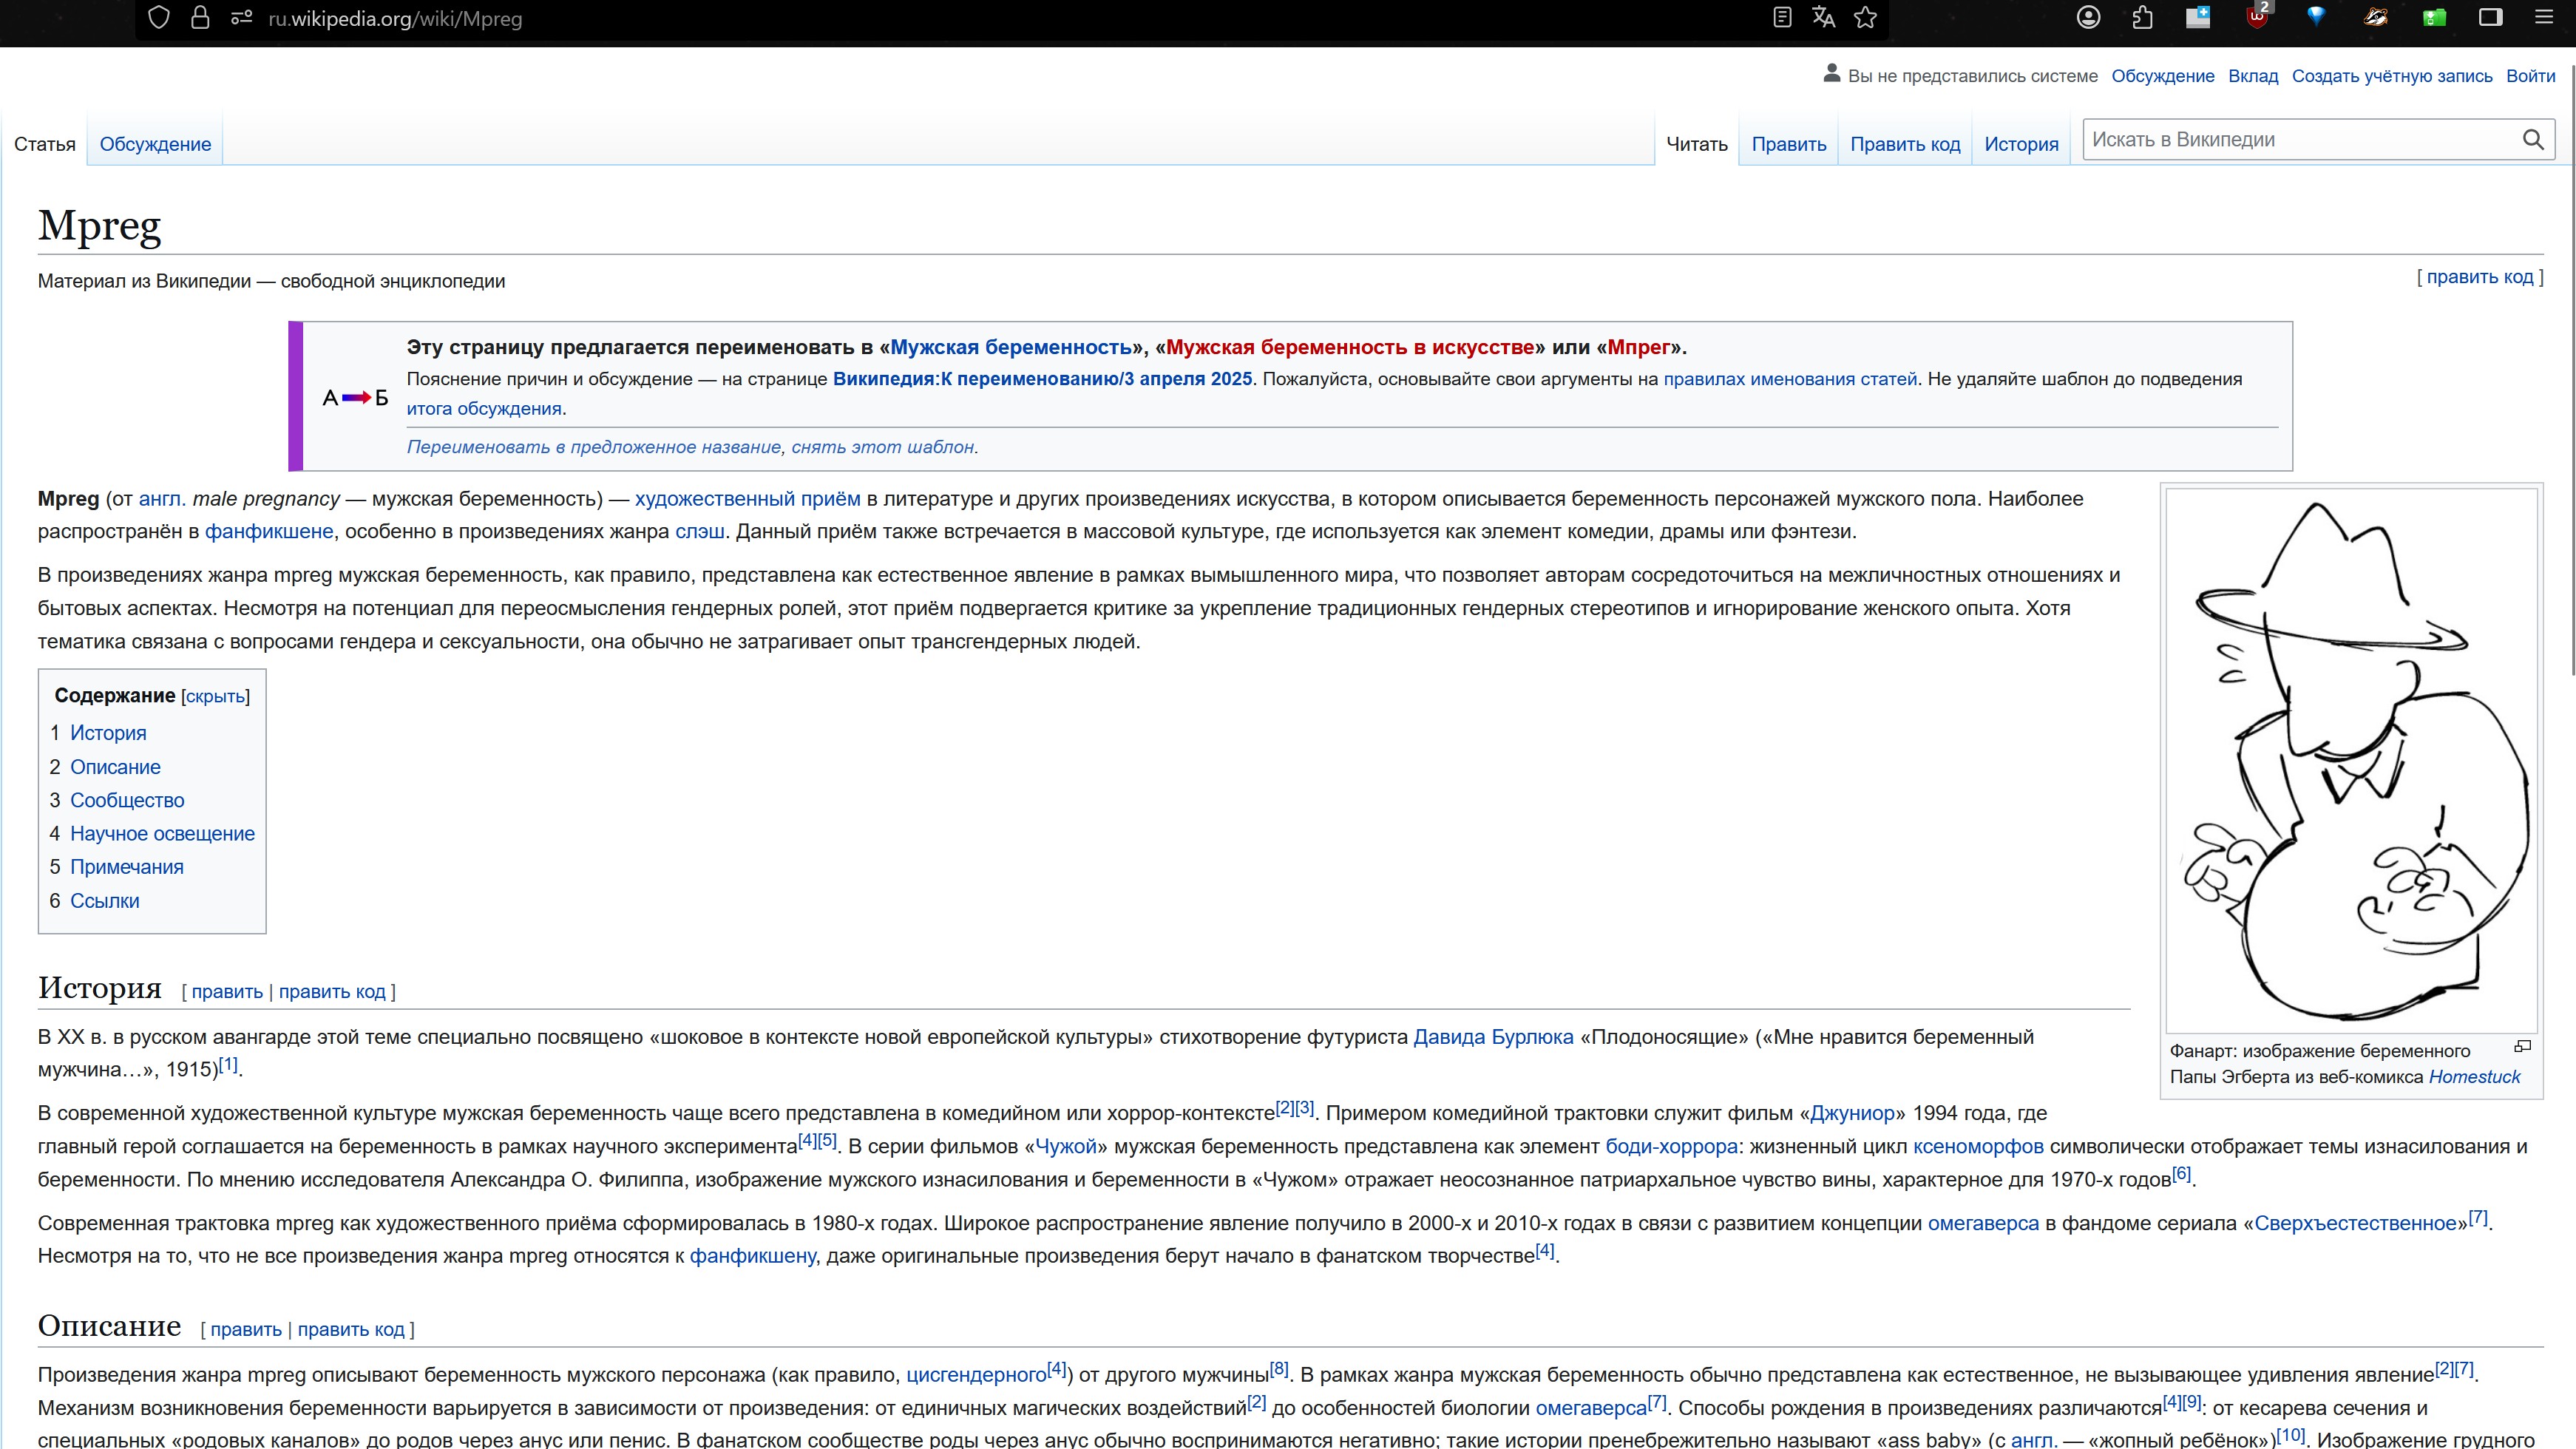The height and width of the screenshot is (1449, 2576).
Task: Open the blue Мужская беременность link
Action: point(1011,347)
